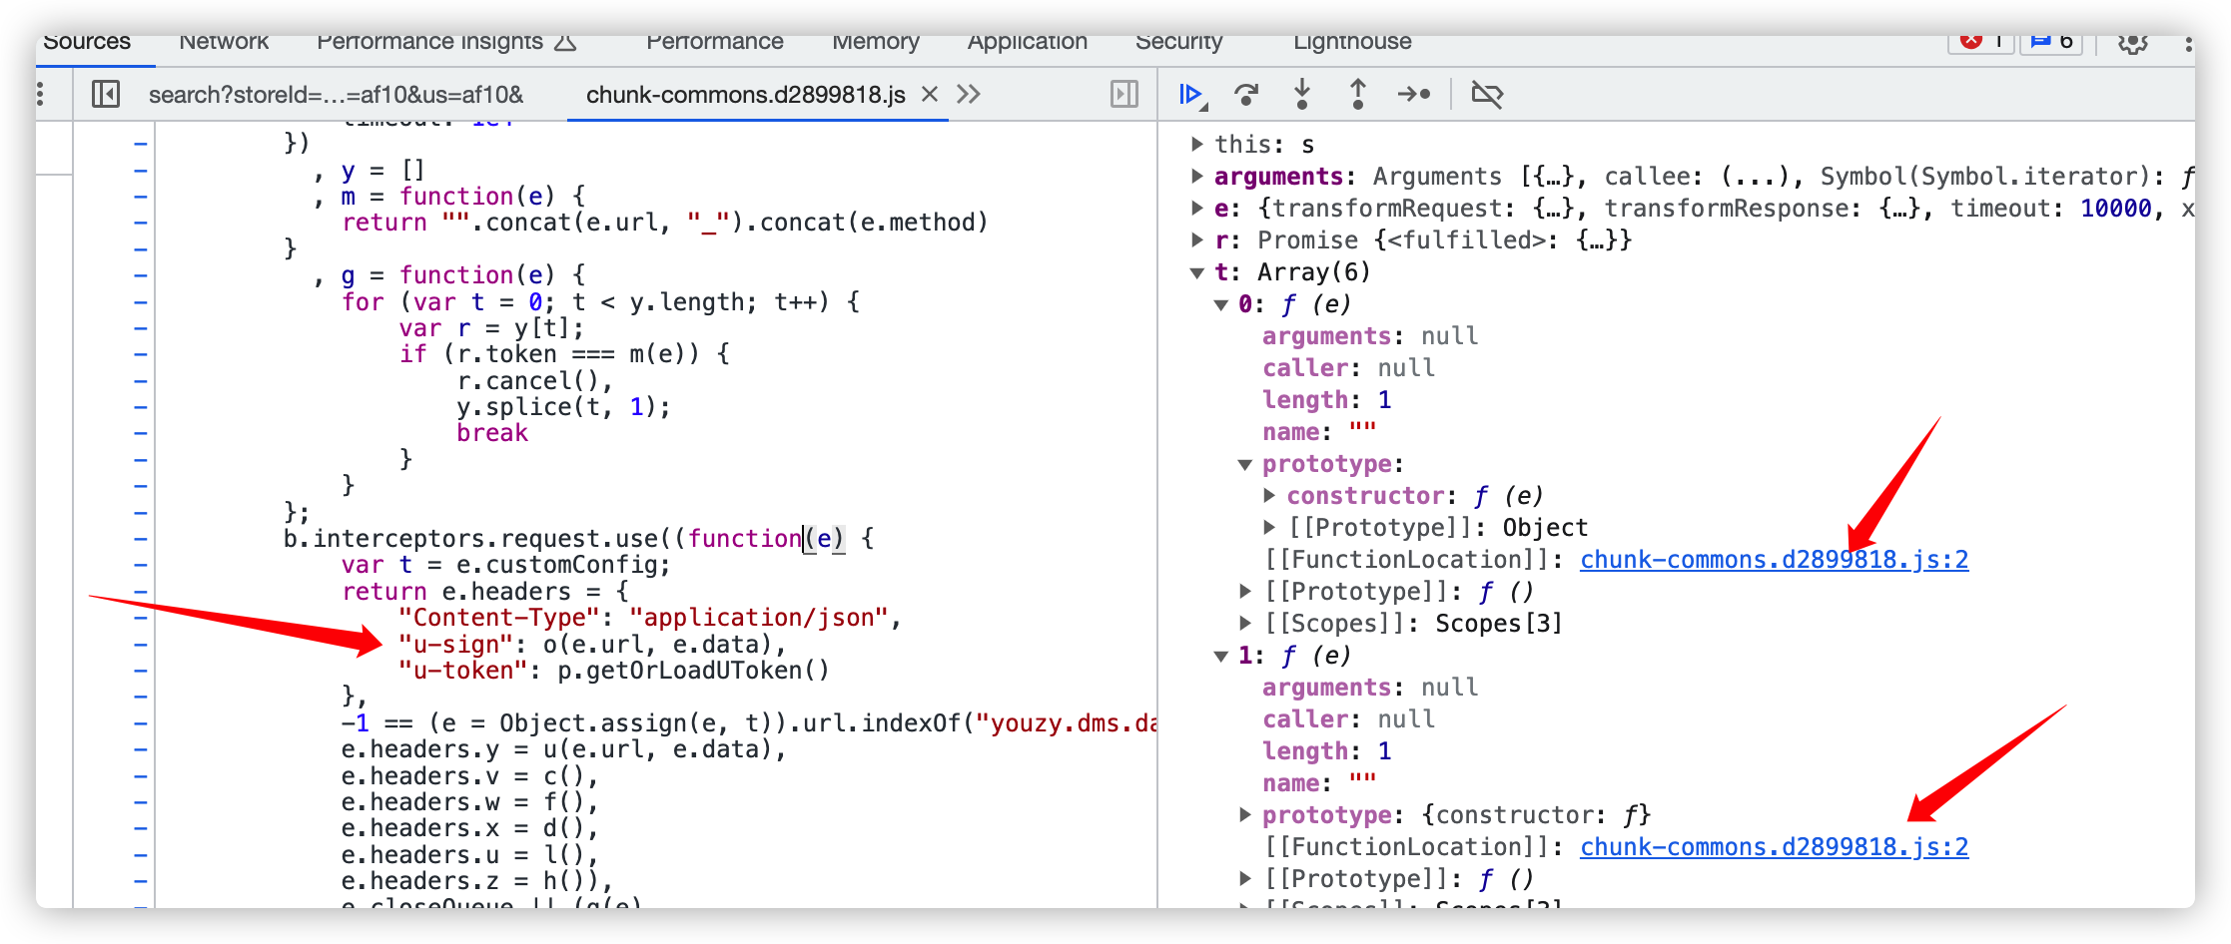Open the Memory tab
The height and width of the screenshot is (944, 2231).
click(876, 42)
